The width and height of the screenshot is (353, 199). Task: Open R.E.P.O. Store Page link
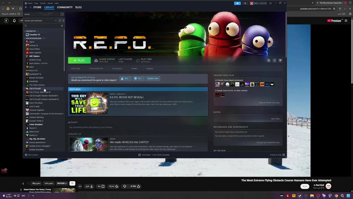(x=76, y=69)
